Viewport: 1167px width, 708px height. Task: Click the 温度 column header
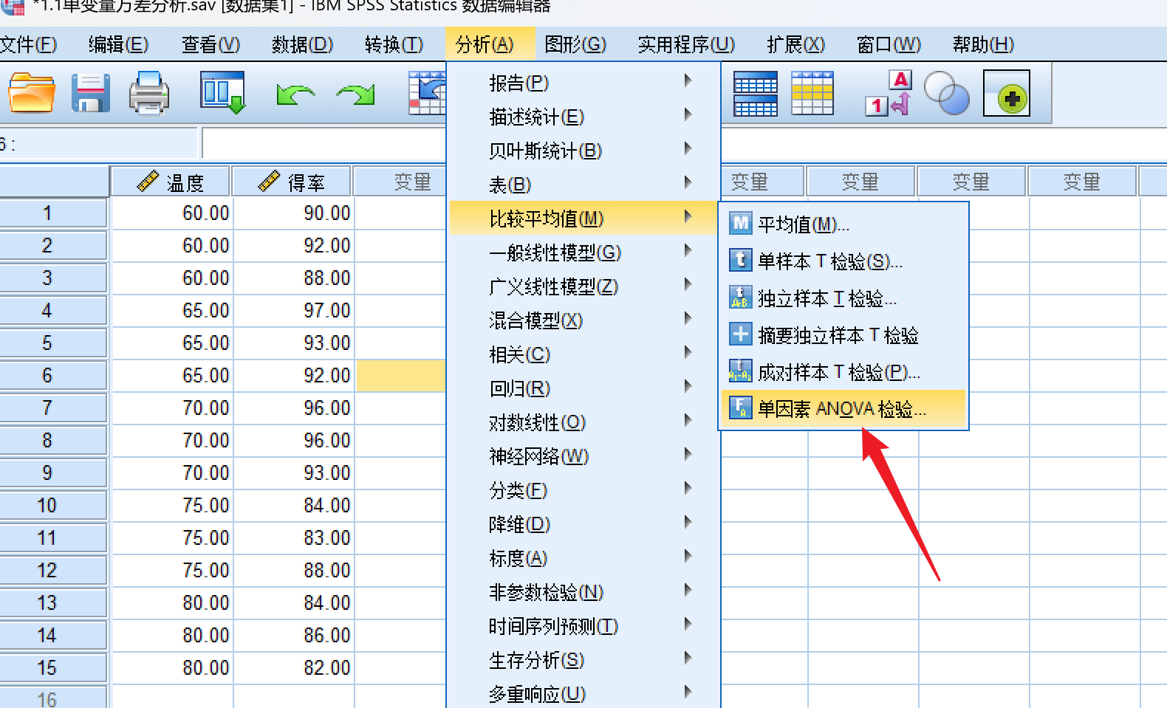[171, 182]
